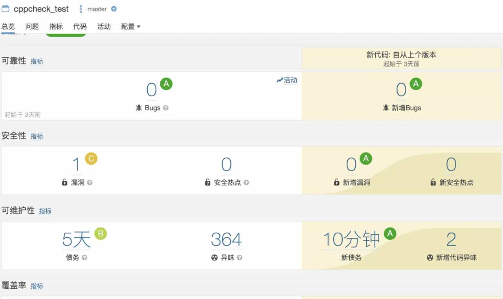Click the help icon next to 债务
This screenshot has width=503, height=299.
click(x=84, y=258)
